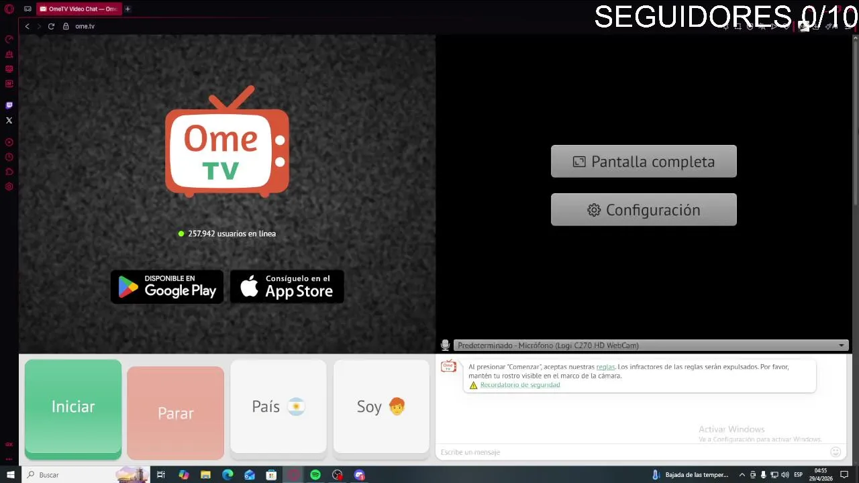Image resolution: width=859 pixels, height=483 pixels.
Task: Open Outlook mail from the taskbar
Action: [250, 475]
